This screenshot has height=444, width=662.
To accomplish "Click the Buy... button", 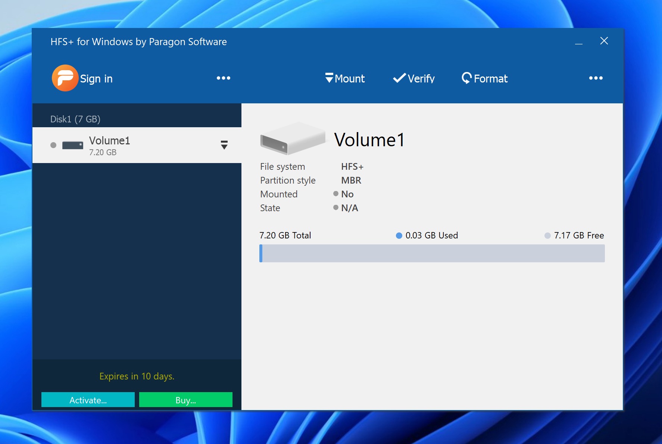I will pyautogui.click(x=186, y=400).
